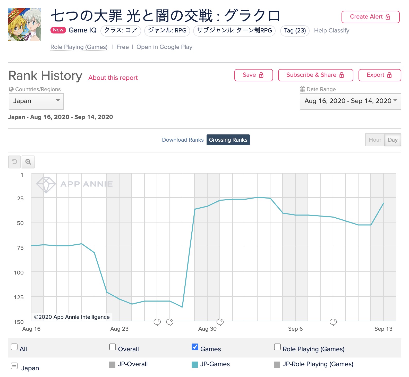Open the Role Playing (Games) category link

pos(79,47)
